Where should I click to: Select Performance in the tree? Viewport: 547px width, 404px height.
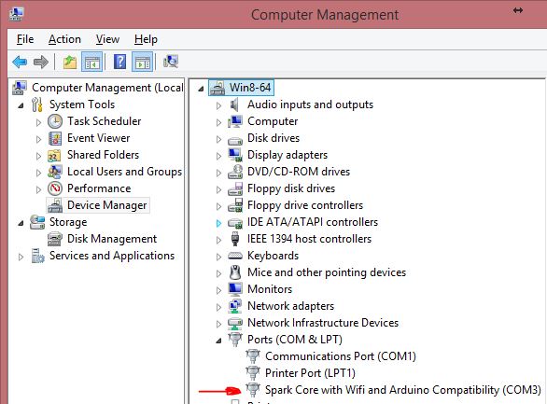tap(99, 188)
